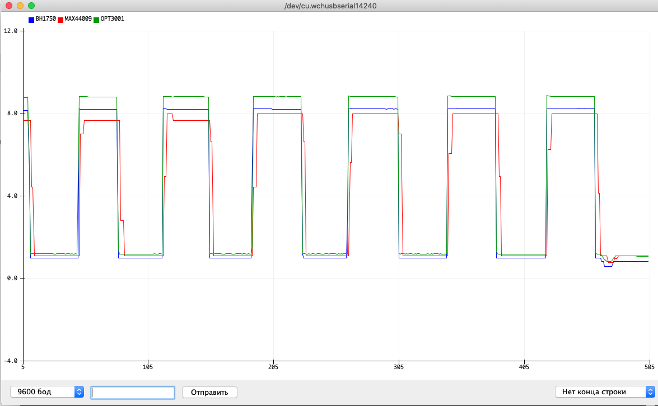Click the blue BH1750 legend swatch

(31, 20)
